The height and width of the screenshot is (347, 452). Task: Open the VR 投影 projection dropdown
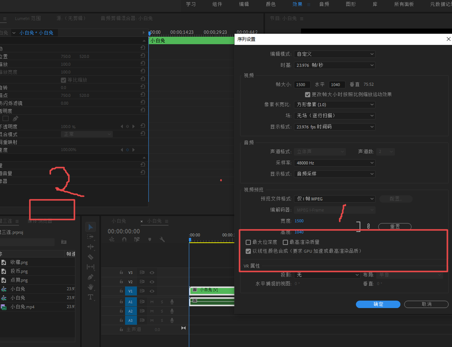(327, 275)
